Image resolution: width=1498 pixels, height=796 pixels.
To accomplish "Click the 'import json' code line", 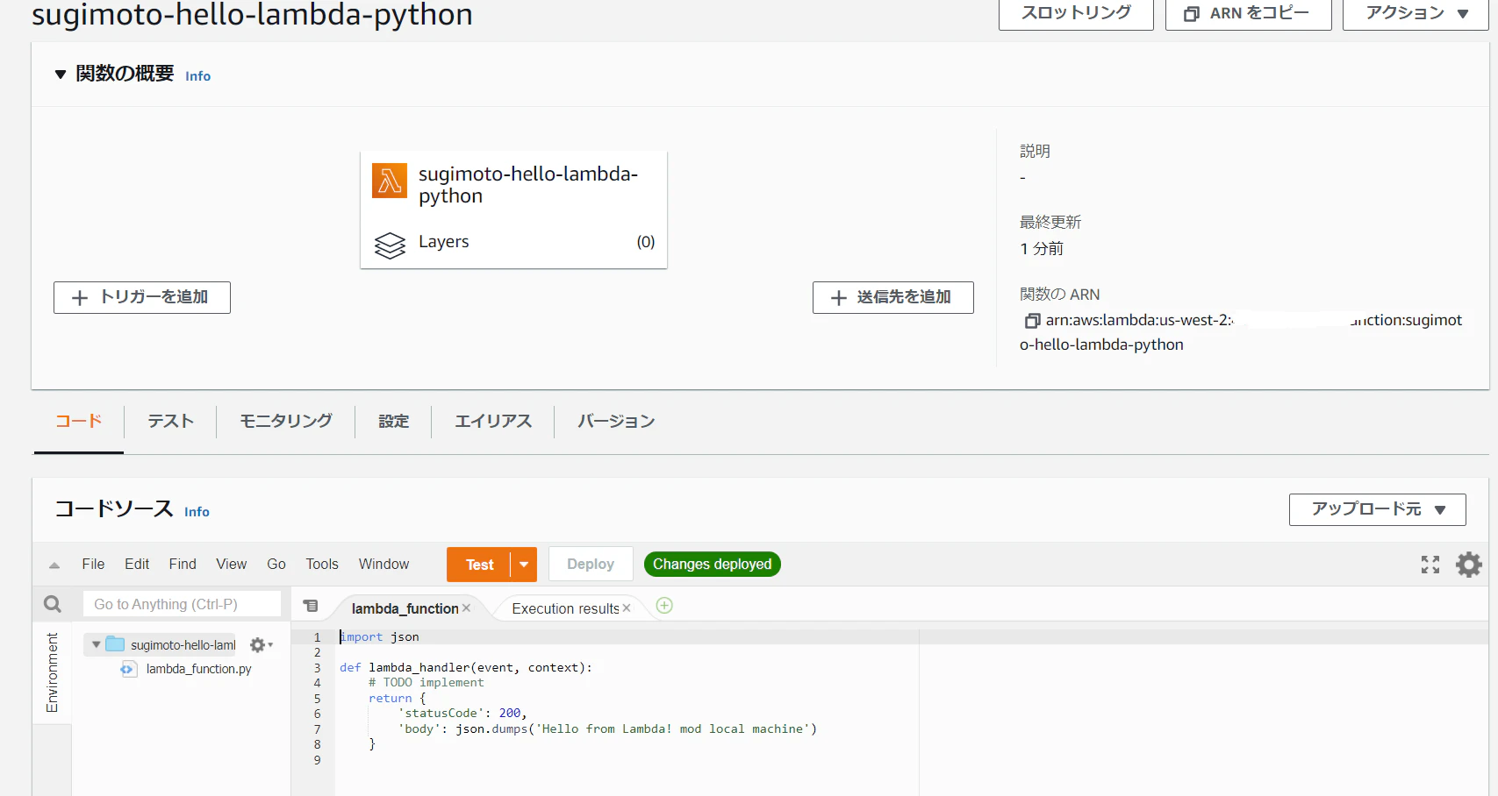I will point(380,637).
